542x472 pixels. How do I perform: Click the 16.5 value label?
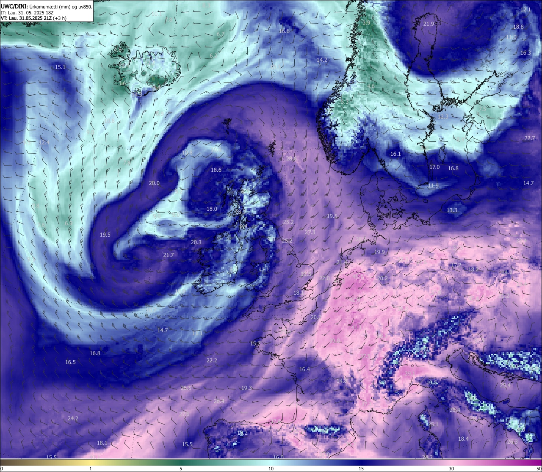pos(70,362)
